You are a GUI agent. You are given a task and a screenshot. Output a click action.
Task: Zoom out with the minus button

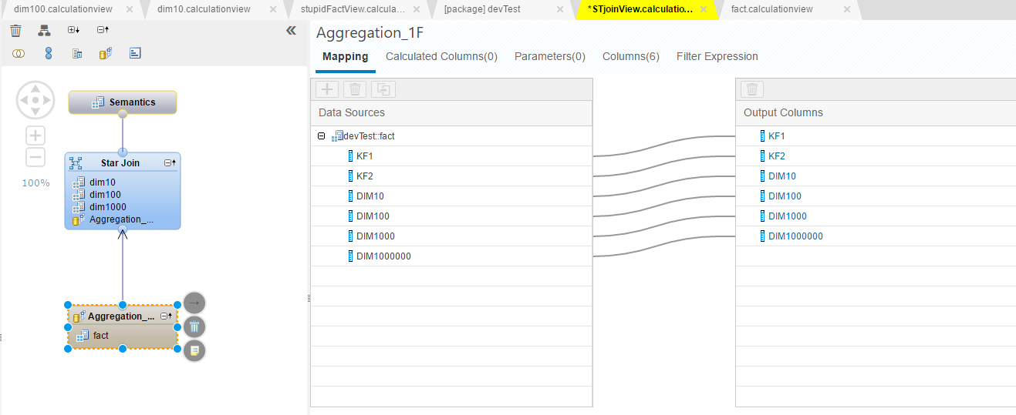click(x=35, y=157)
